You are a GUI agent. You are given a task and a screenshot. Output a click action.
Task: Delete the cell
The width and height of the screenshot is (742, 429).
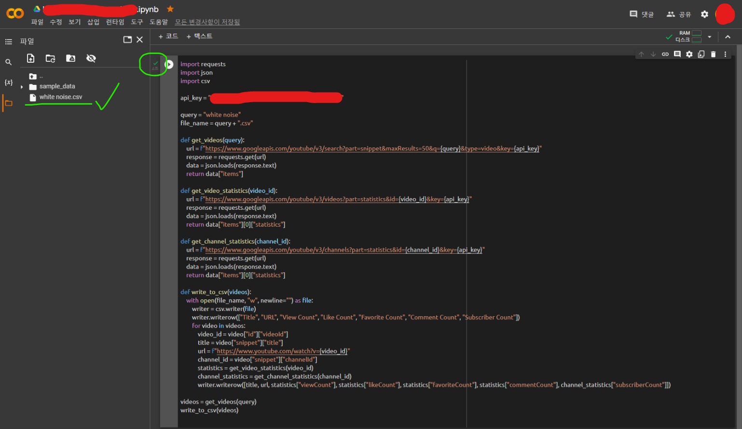coord(714,54)
